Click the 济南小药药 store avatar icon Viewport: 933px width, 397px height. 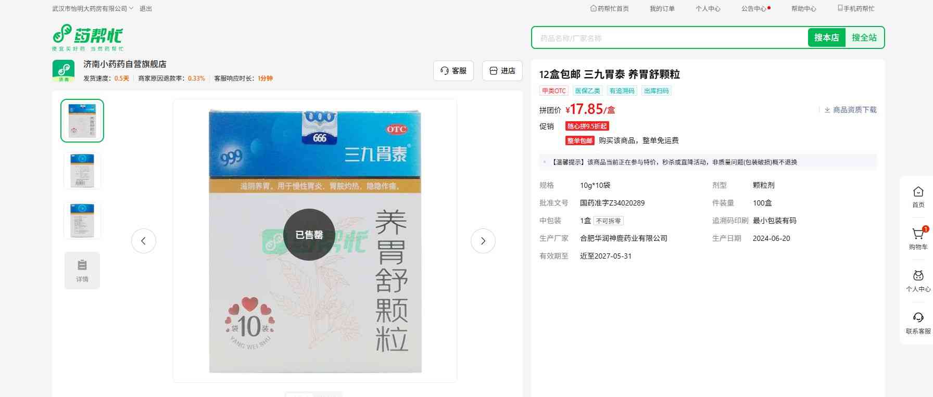(x=64, y=70)
